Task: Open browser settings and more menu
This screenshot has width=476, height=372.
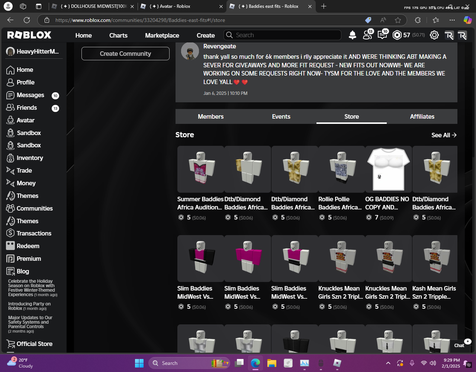Action: pyautogui.click(x=452, y=20)
